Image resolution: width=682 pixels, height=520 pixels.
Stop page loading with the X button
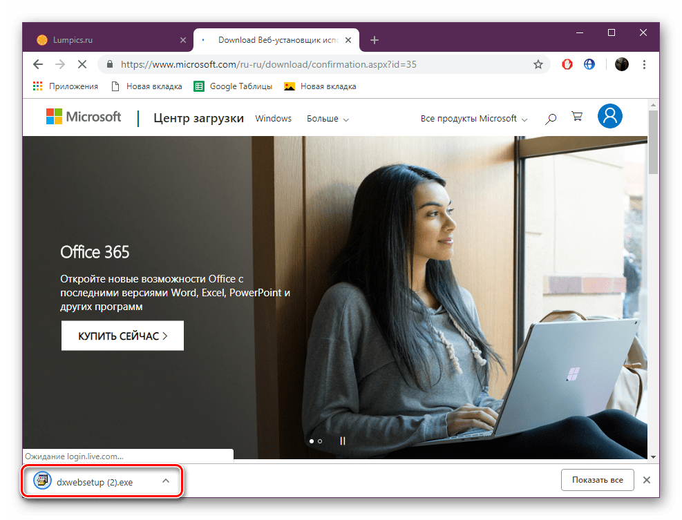82,64
